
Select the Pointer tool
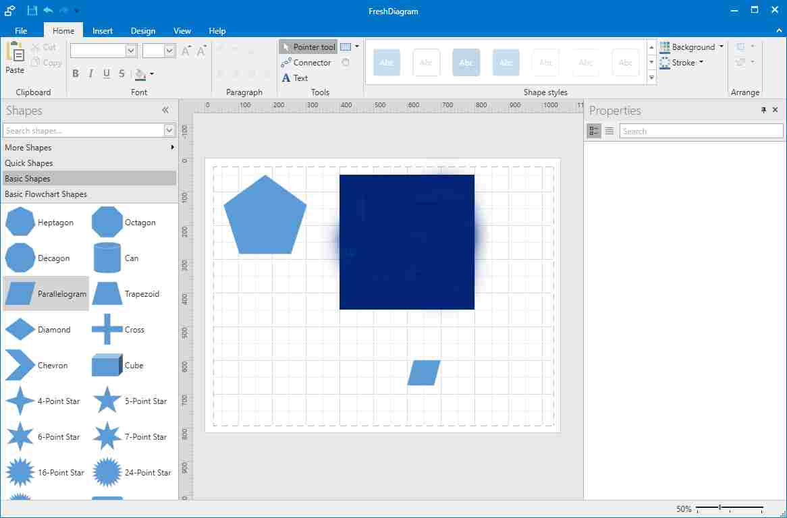(x=308, y=47)
